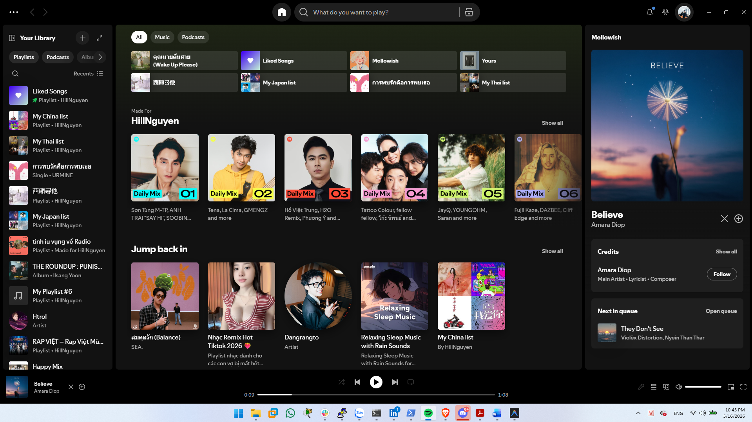Viewport: 752px width, 422px height.
Task: Open My Japan list shortcut tile
Action: pos(294,83)
